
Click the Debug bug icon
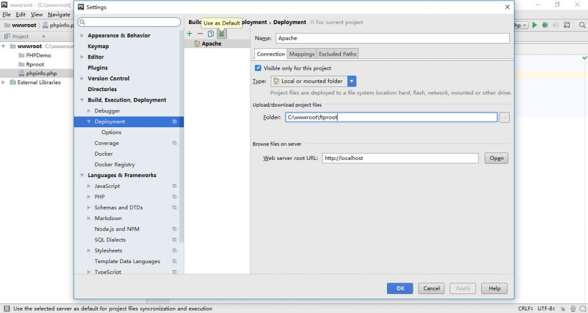click(x=545, y=25)
